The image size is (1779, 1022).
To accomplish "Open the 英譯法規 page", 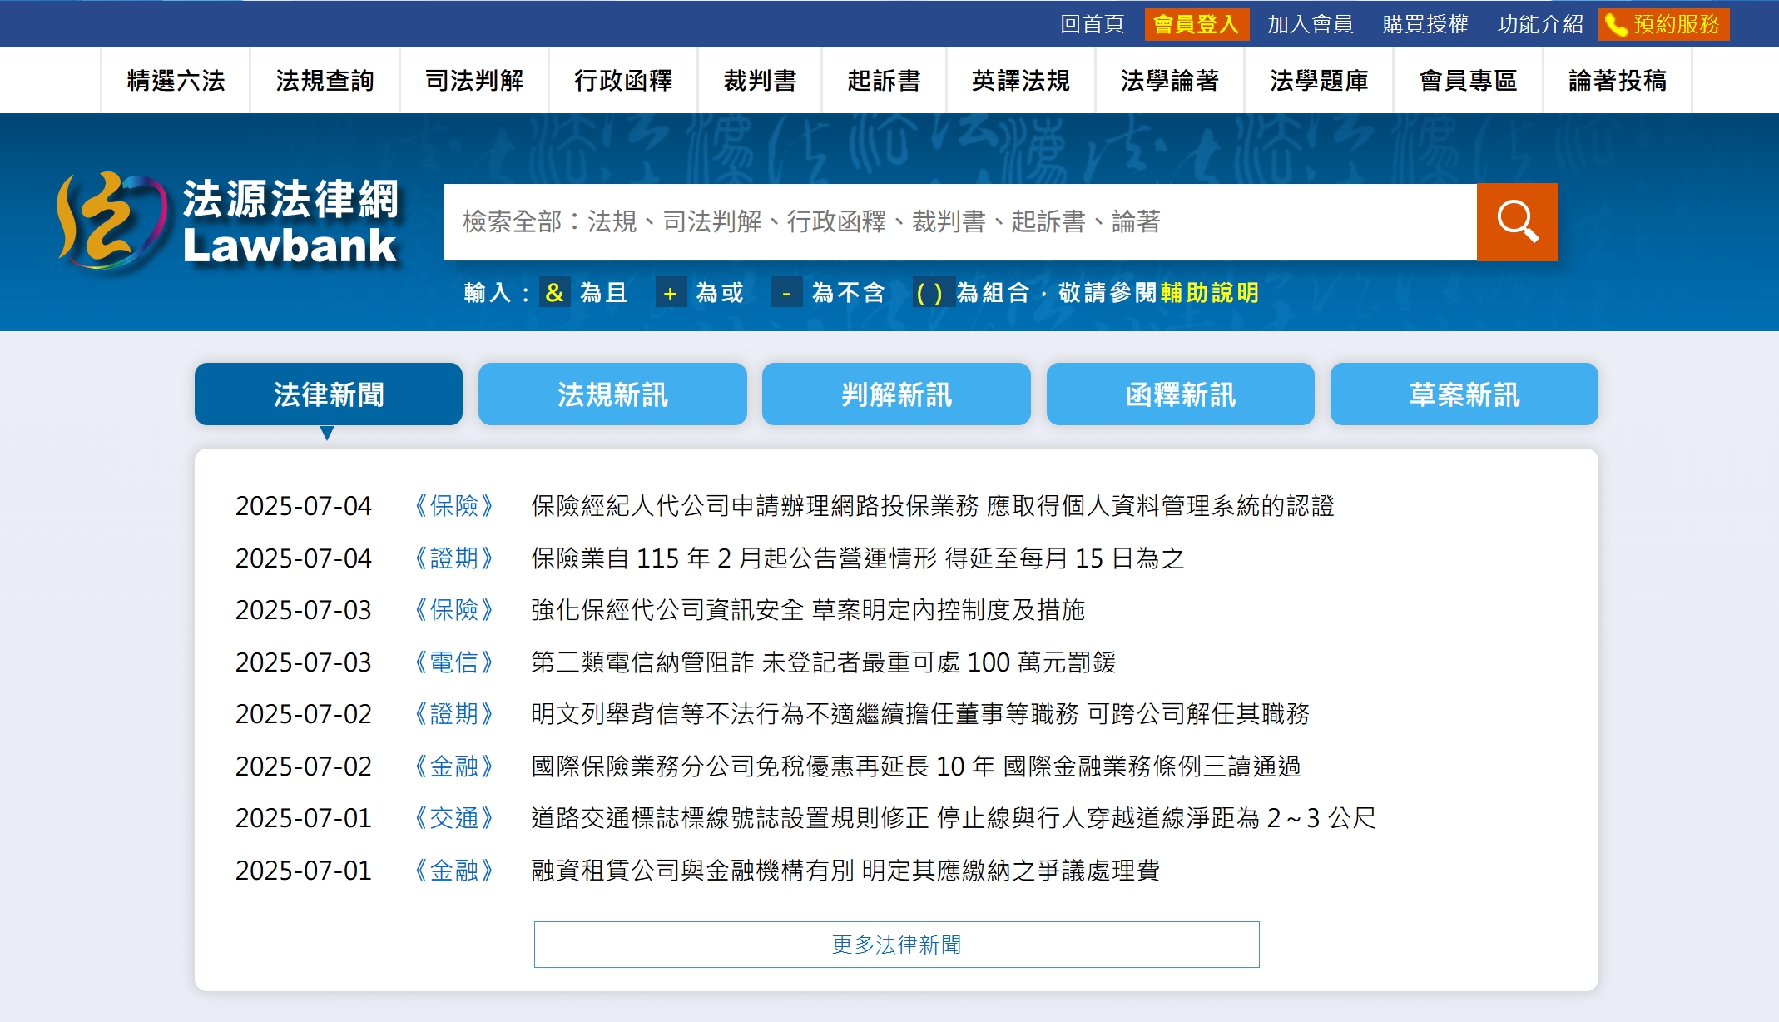I will [1020, 80].
